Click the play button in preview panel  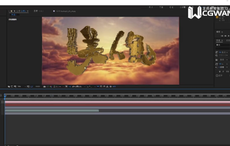(229, 36)
